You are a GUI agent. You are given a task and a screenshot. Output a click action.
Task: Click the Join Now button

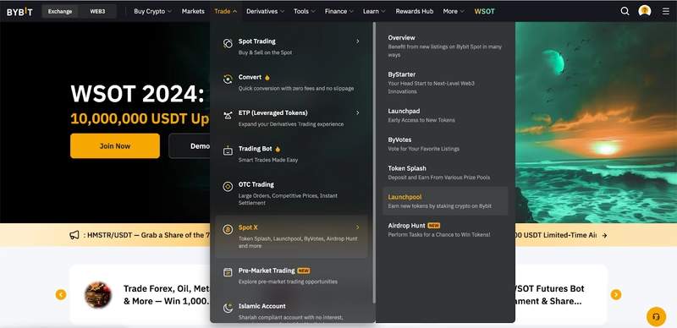(x=115, y=146)
